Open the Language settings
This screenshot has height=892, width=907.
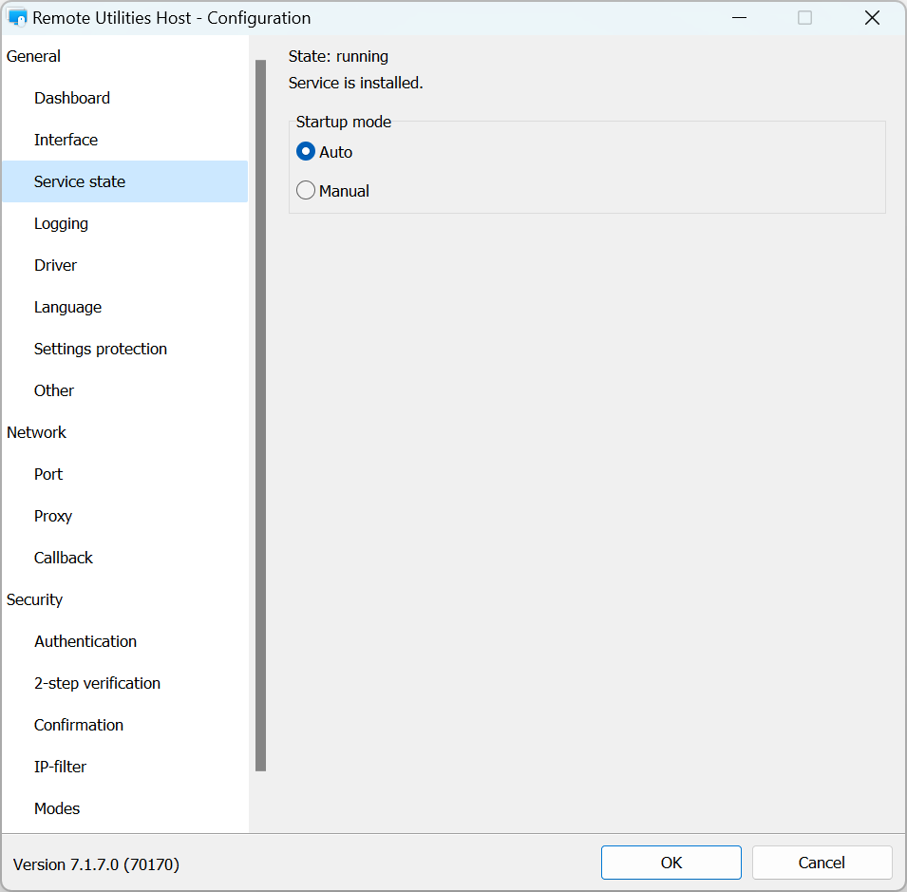pyautogui.click(x=67, y=307)
